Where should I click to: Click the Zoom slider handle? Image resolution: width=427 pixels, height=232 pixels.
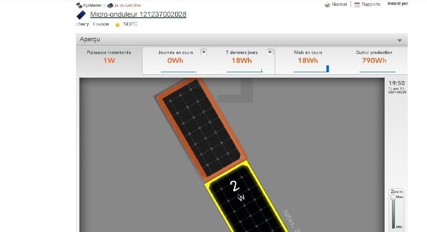tap(393, 198)
